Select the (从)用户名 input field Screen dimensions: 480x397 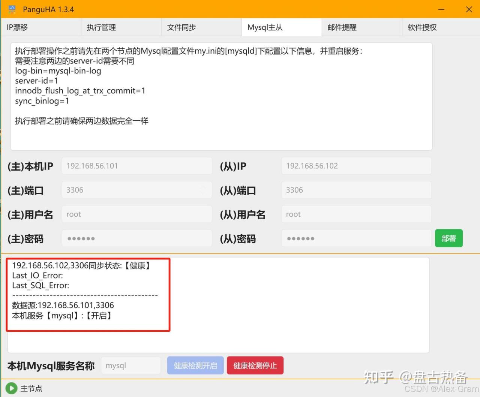tap(356, 214)
